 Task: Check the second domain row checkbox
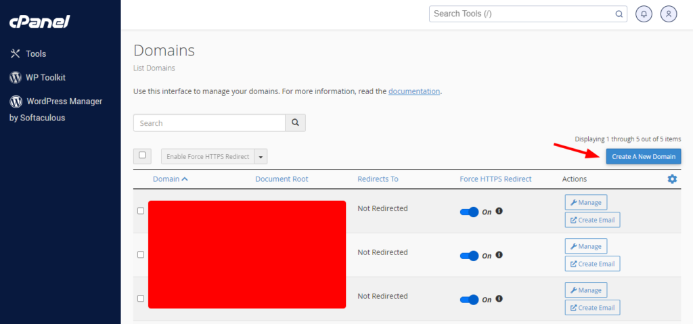pyautogui.click(x=141, y=254)
